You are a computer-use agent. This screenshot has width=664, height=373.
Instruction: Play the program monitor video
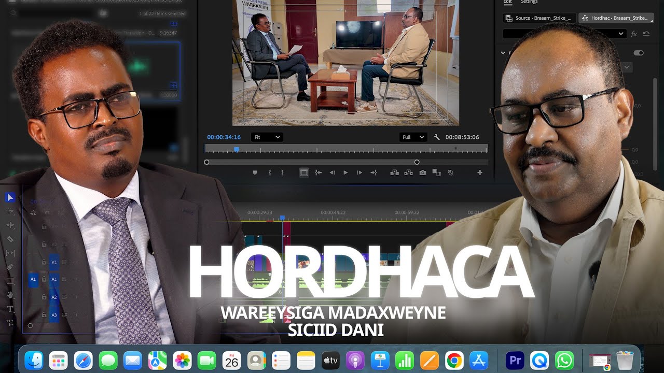pos(345,173)
